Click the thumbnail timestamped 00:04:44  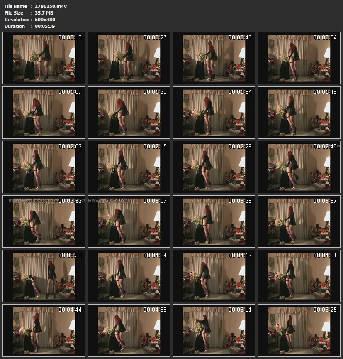click(44, 330)
